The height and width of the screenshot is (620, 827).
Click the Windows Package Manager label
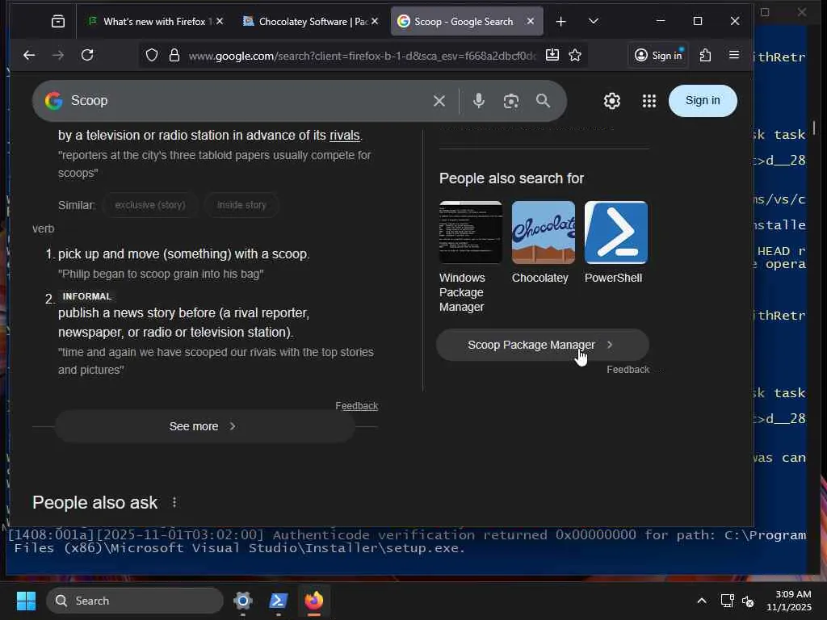point(462,292)
